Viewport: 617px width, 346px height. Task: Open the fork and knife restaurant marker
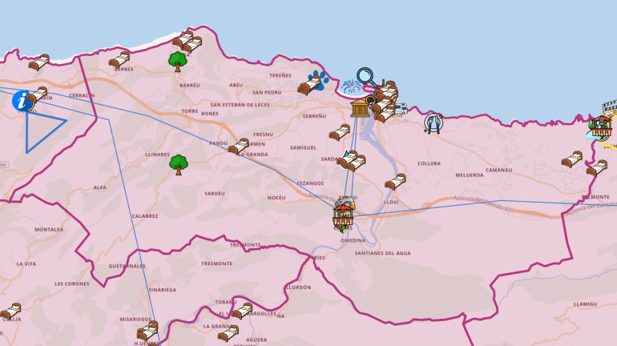[x=433, y=123]
